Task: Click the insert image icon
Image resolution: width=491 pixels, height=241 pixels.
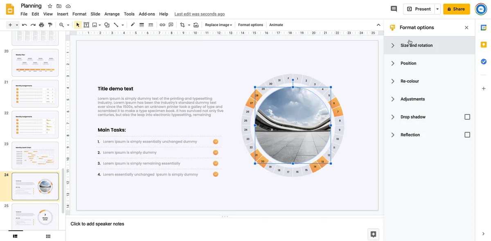Action: pyautogui.click(x=95, y=25)
